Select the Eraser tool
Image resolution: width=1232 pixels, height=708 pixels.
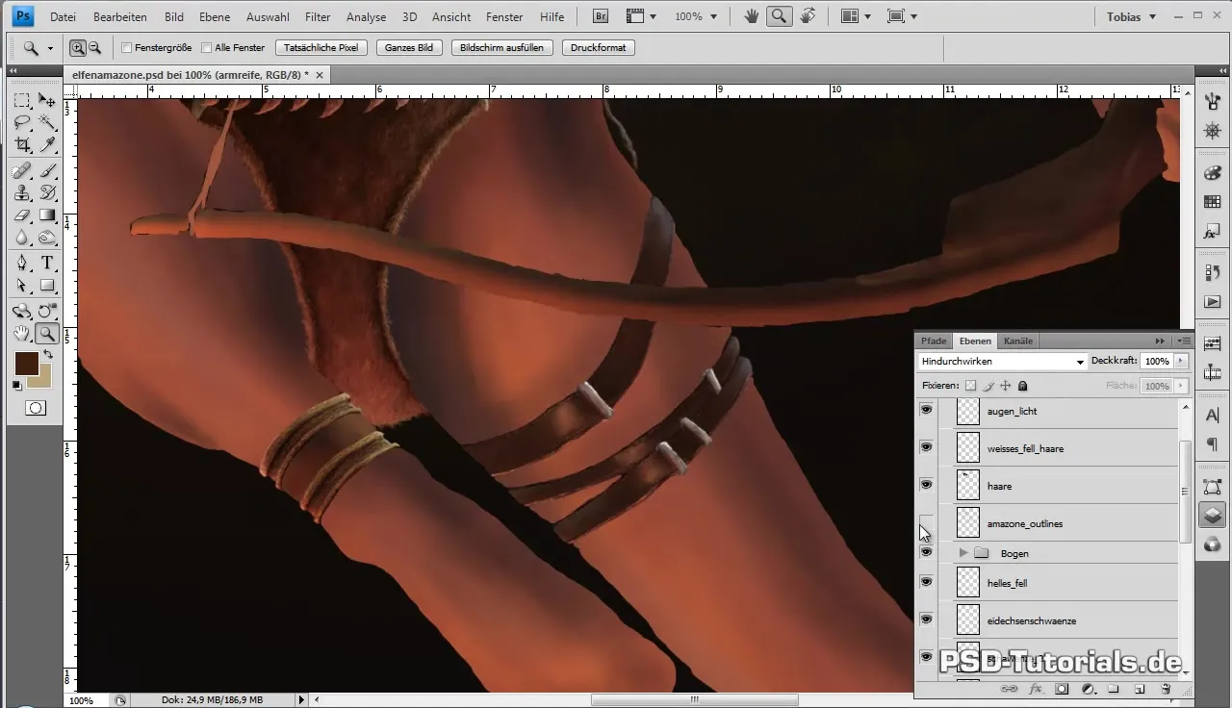[x=22, y=215]
